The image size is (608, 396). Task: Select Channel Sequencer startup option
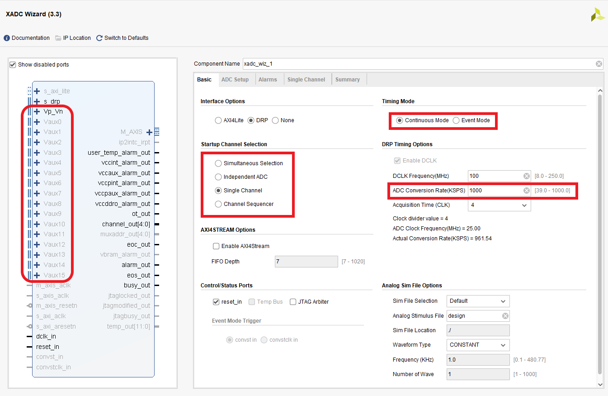pyautogui.click(x=218, y=204)
